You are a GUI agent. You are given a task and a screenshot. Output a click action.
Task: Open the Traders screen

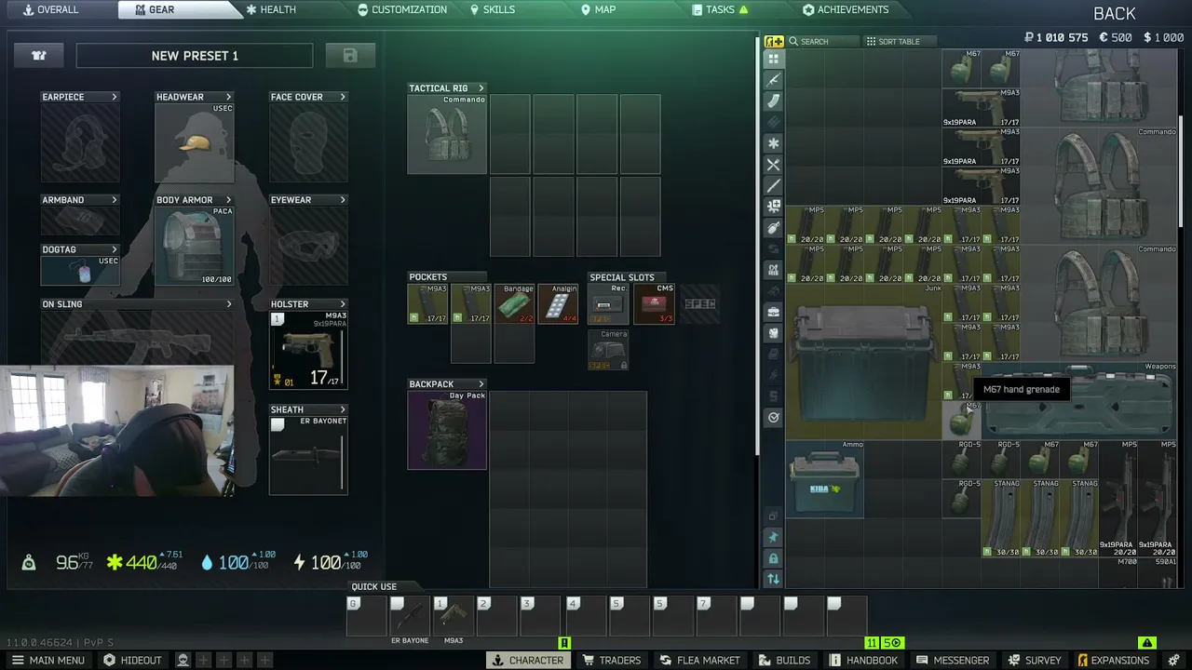612,660
